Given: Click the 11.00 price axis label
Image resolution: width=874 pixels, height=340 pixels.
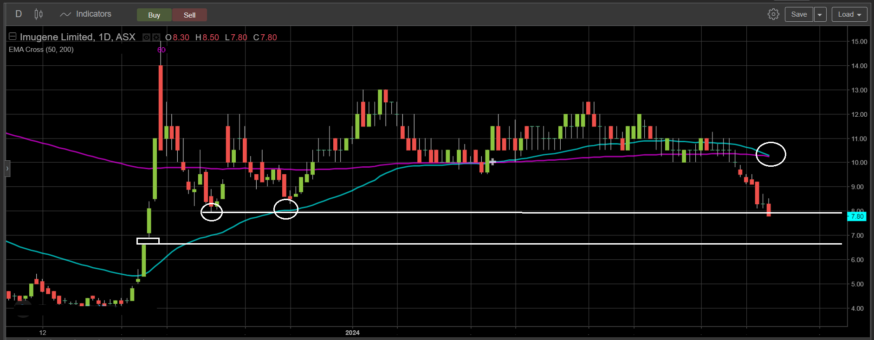Looking at the screenshot, I should [859, 139].
